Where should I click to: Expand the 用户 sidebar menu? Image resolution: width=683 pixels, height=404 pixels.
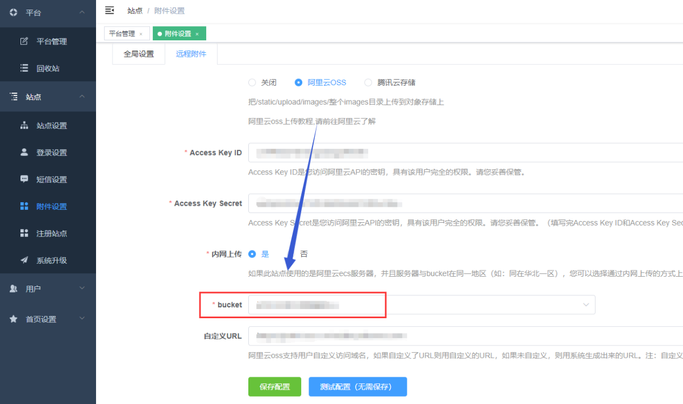click(x=48, y=289)
